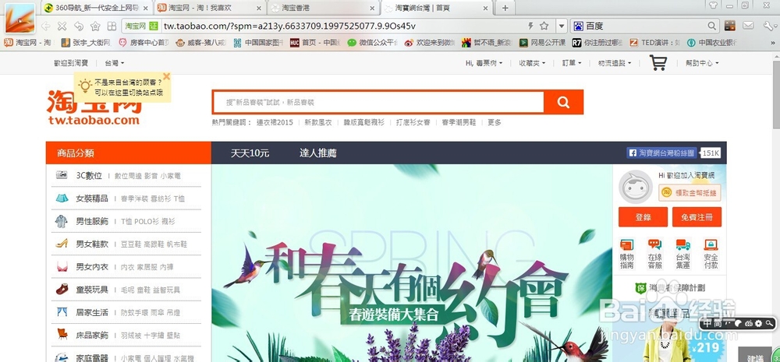
Task: Select the 天天10元 navigation tab
Action: point(250,153)
